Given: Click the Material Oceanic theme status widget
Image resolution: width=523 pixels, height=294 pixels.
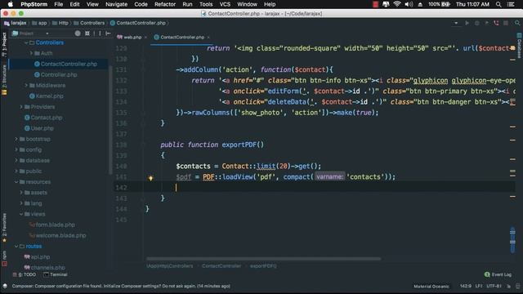Looking at the screenshot, I should pyautogui.click(x=431, y=287).
